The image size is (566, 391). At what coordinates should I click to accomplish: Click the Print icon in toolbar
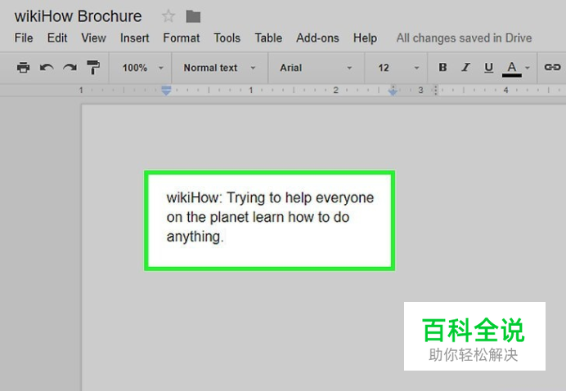coord(24,68)
